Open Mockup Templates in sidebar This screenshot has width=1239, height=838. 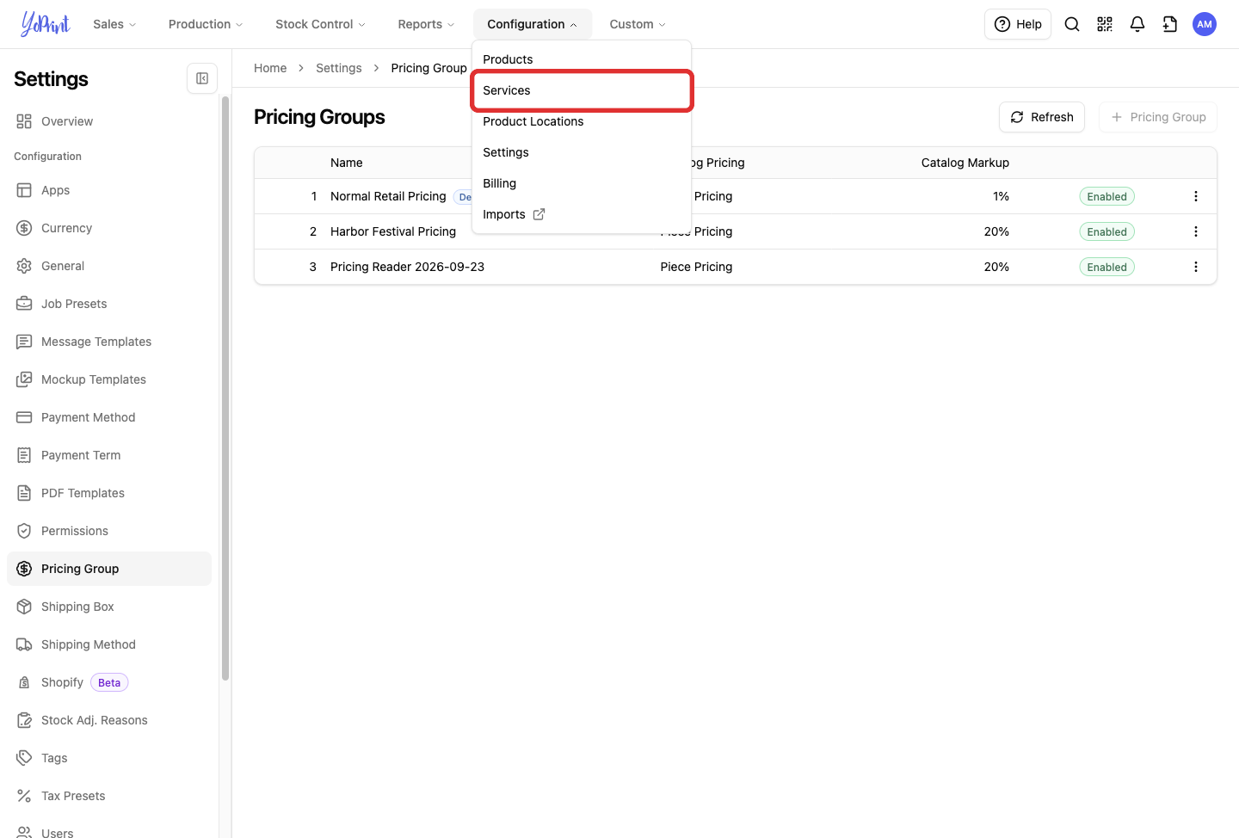pos(109,379)
